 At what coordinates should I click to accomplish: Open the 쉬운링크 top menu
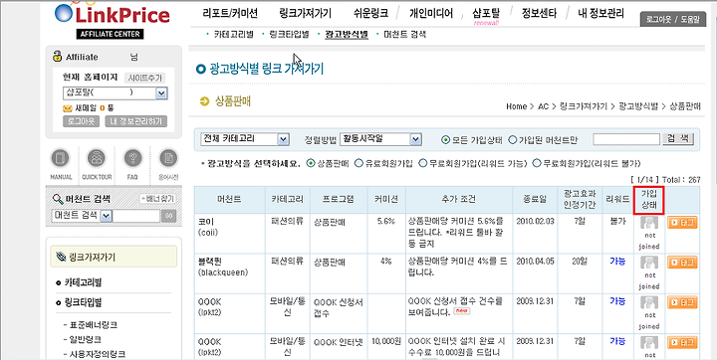tap(370, 14)
